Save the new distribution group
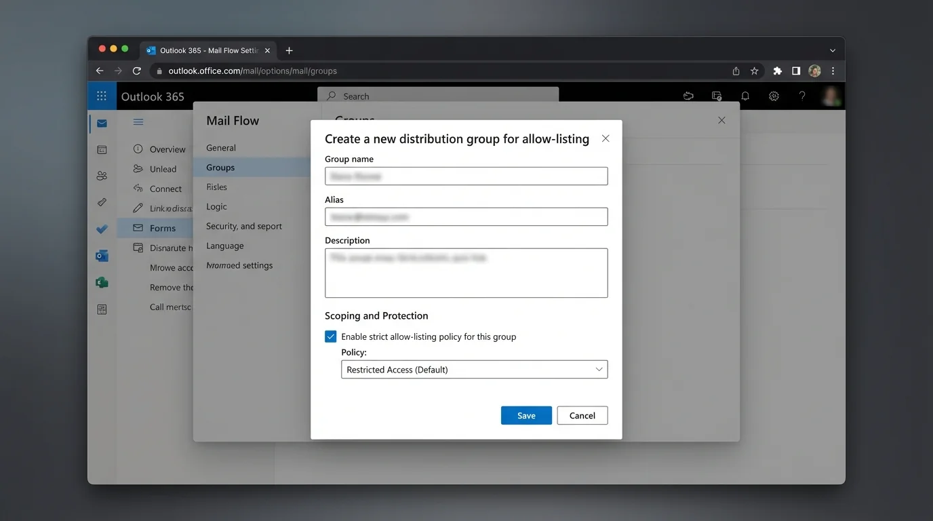 526,414
